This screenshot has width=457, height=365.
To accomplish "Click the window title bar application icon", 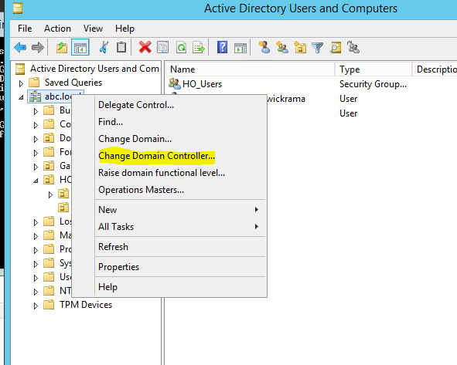I will click(x=18, y=8).
